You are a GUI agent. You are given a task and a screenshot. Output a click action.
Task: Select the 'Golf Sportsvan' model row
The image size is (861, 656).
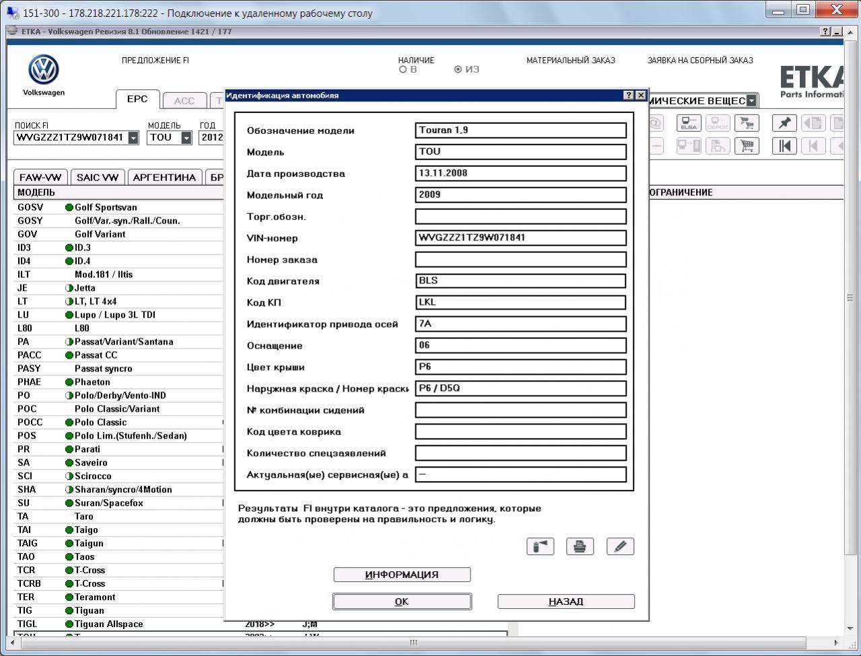(x=118, y=207)
